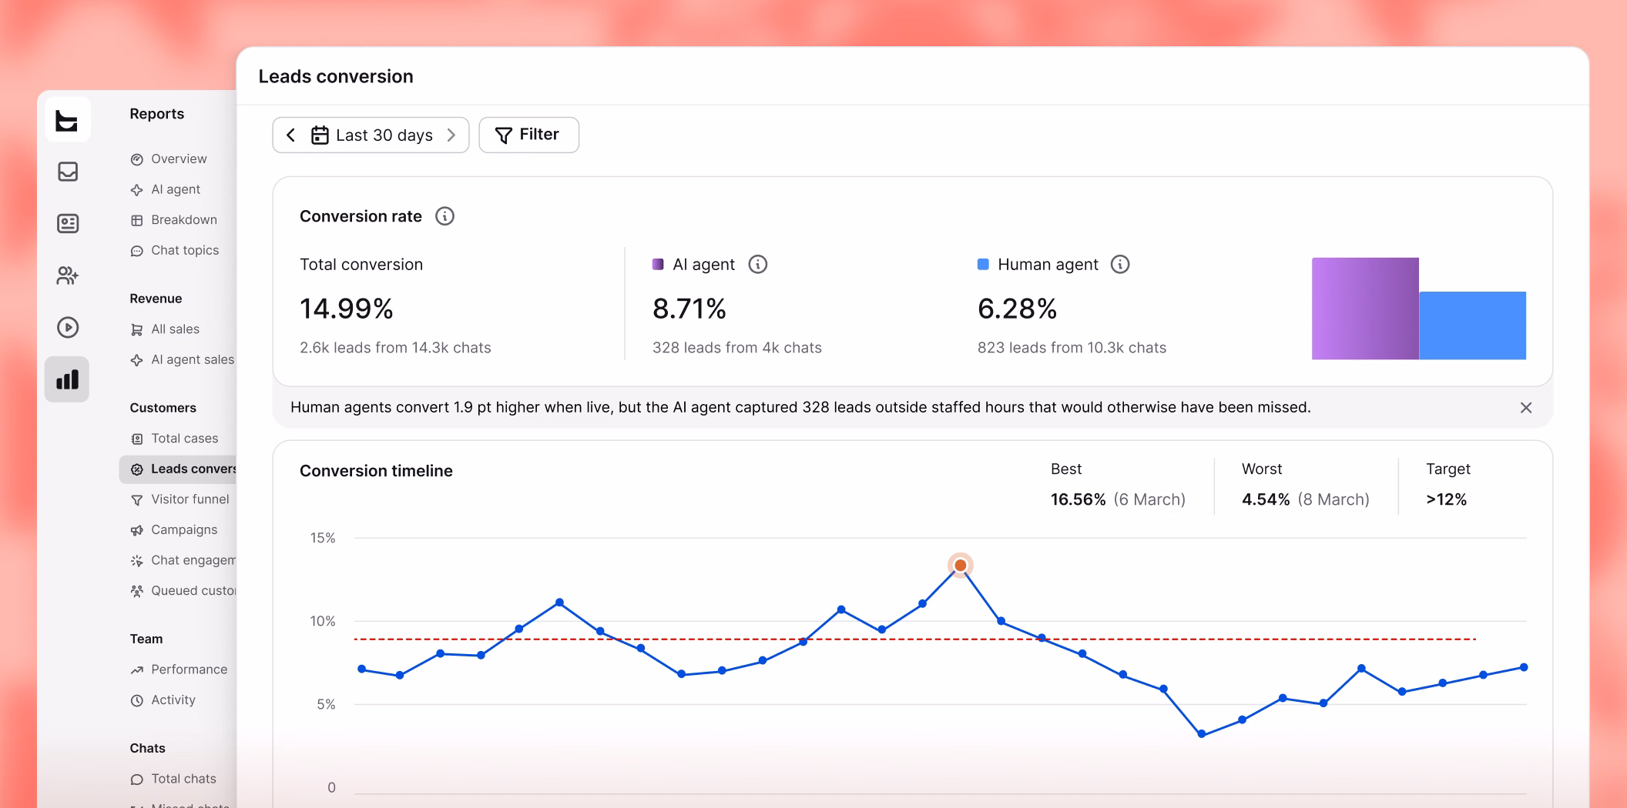Open the AI agent sales report
Viewport: 1627px width, 808px height.
[183, 360]
